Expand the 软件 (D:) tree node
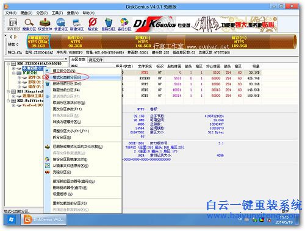 point(19,77)
